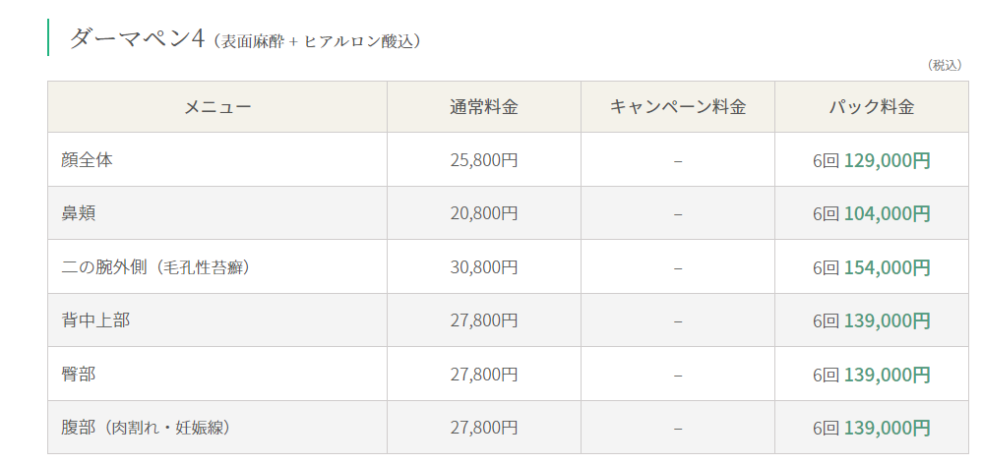Click the 25,800円 regular price cell
The height and width of the screenshot is (464, 982).
[483, 160]
